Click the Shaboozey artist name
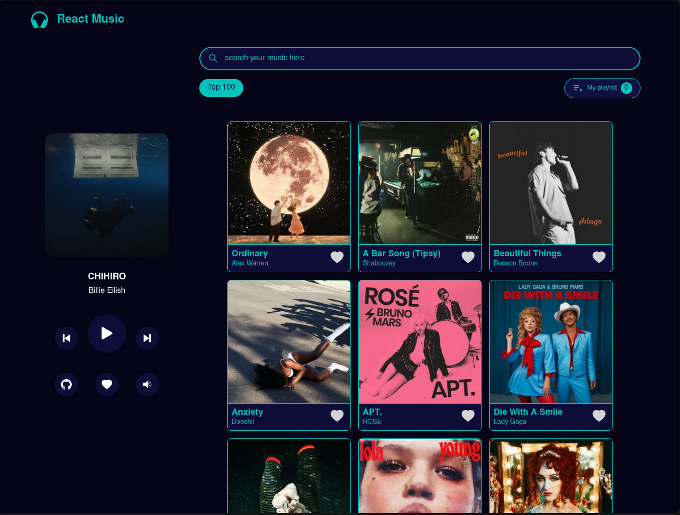Image resolution: width=680 pixels, height=515 pixels. click(x=379, y=263)
